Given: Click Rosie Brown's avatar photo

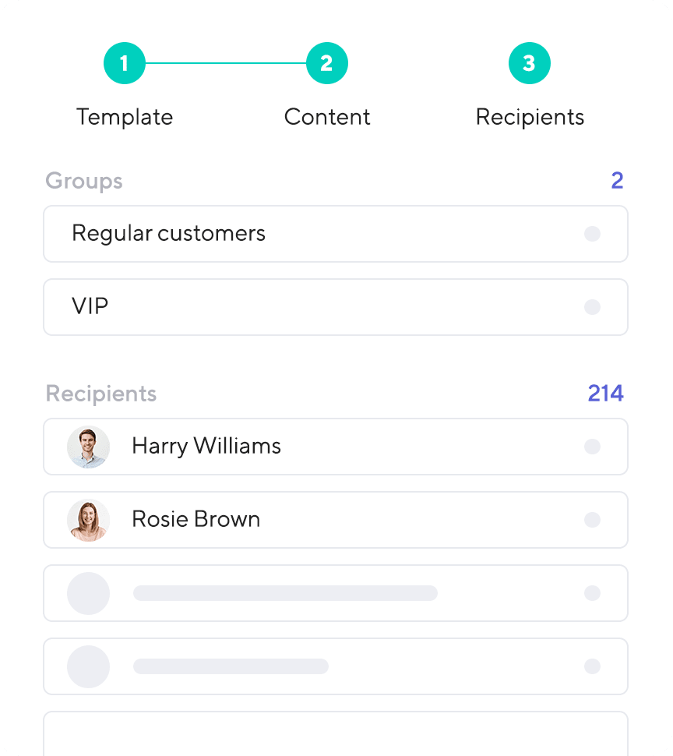Looking at the screenshot, I should 88,520.
